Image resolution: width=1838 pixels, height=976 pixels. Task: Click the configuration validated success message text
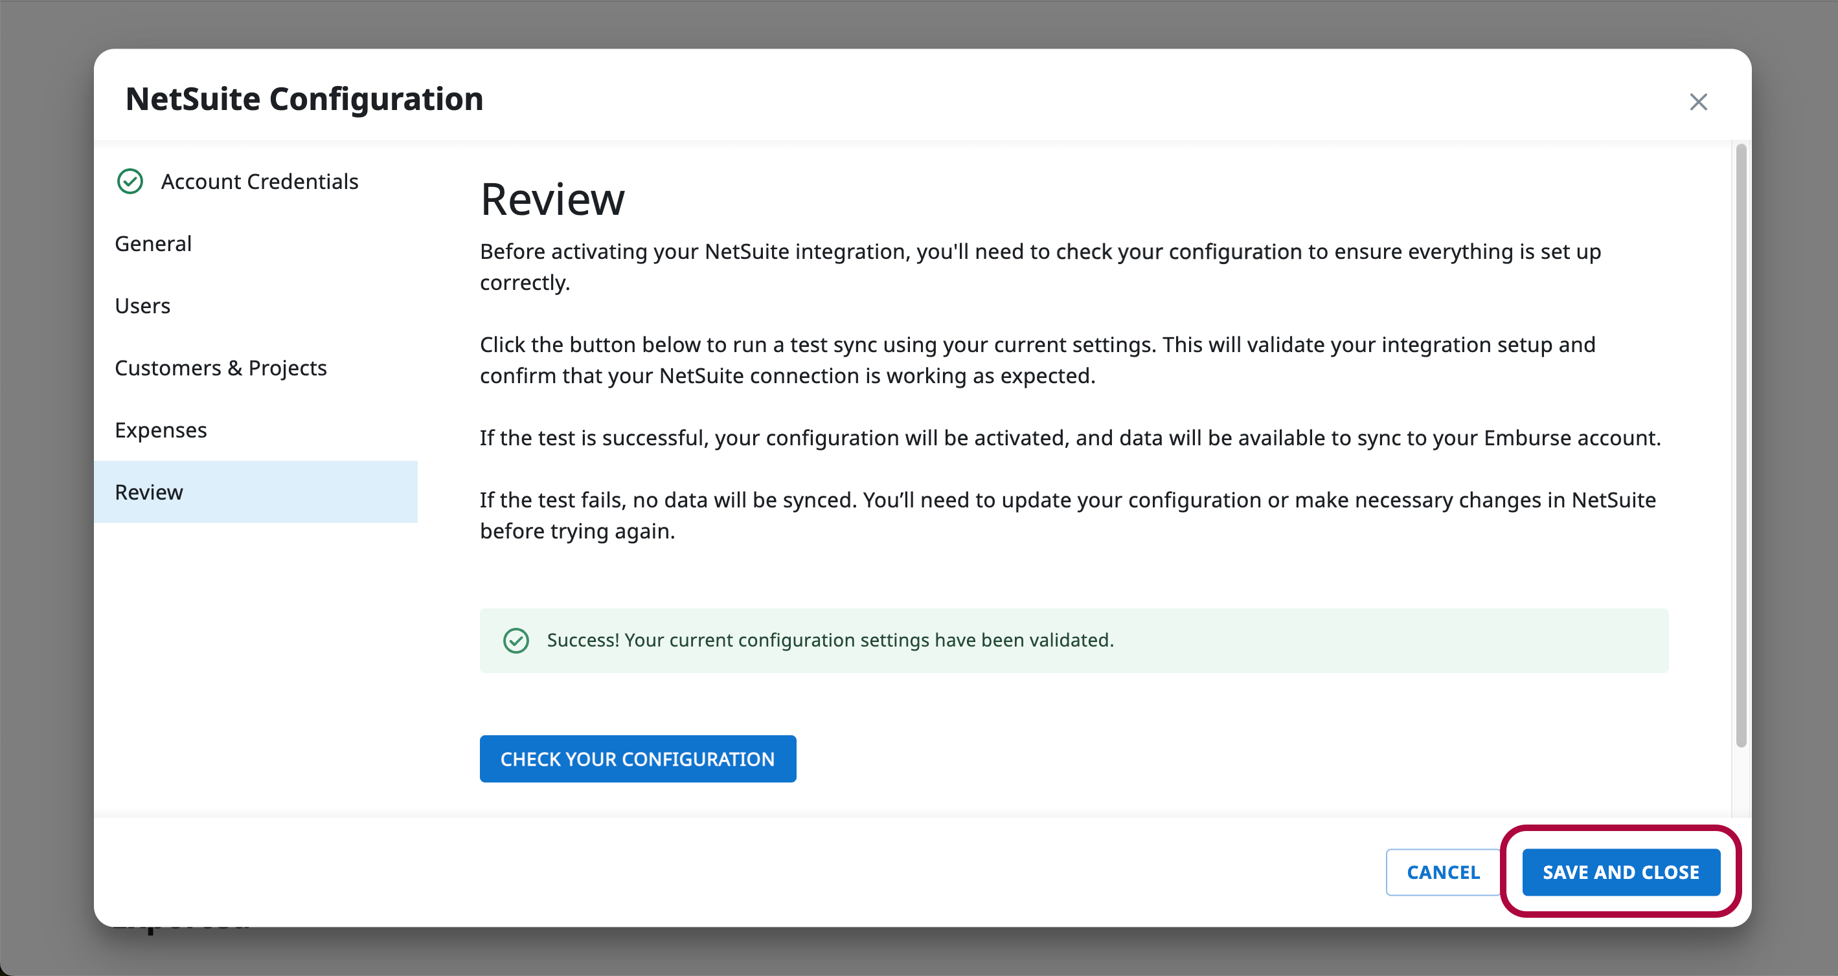click(x=830, y=640)
